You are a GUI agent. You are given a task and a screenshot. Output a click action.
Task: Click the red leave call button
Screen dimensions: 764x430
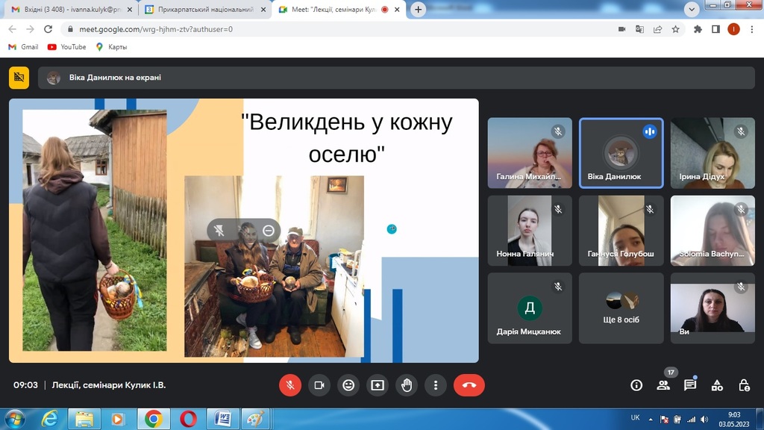tap(469, 385)
